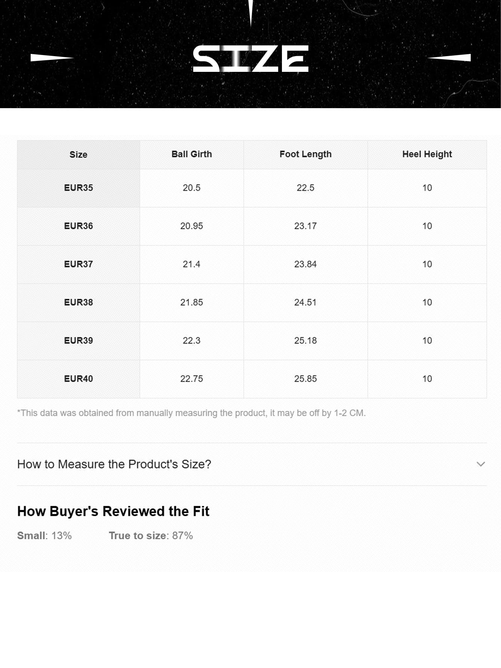Click the How Buyer's Reviewed the Fit heading
The image size is (501, 668).
point(113,511)
